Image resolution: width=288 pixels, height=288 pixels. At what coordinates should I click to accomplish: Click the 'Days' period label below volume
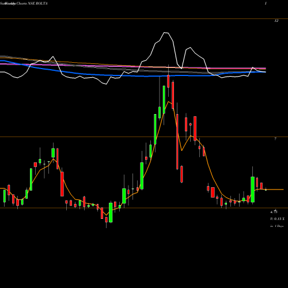[276, 226]
